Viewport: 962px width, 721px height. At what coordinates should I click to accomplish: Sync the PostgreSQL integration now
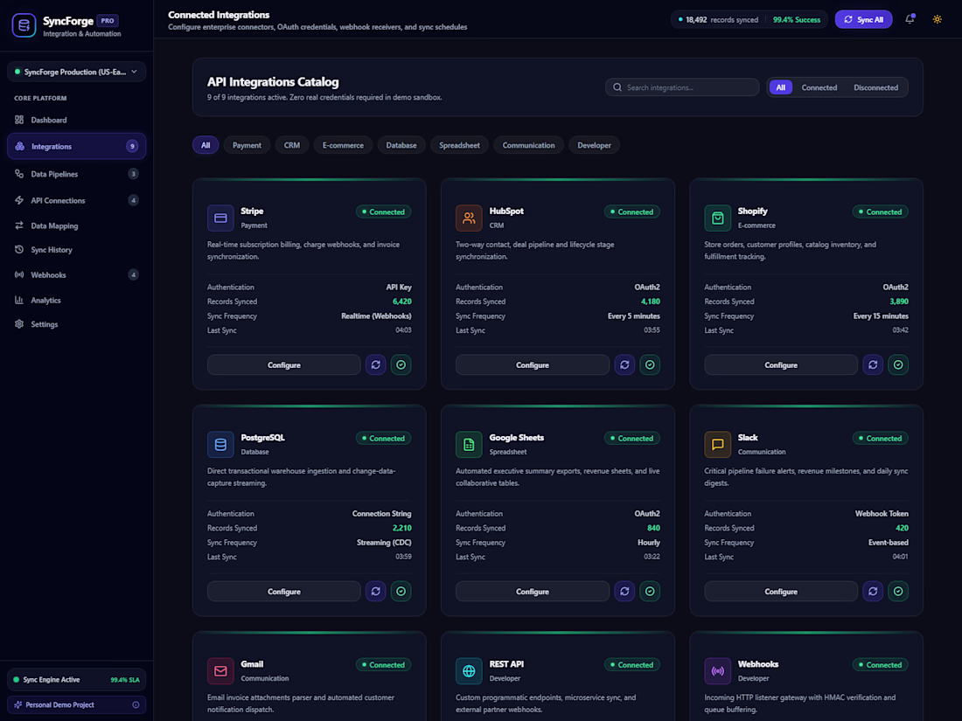point(375,592)
